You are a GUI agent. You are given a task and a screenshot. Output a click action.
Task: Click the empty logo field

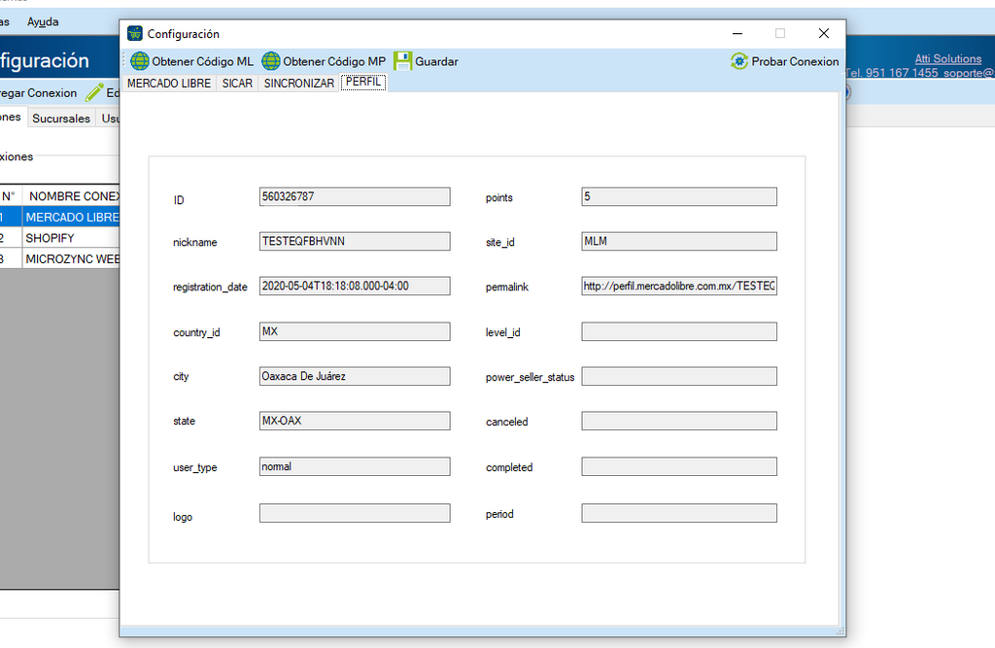(x=355, y=513)
